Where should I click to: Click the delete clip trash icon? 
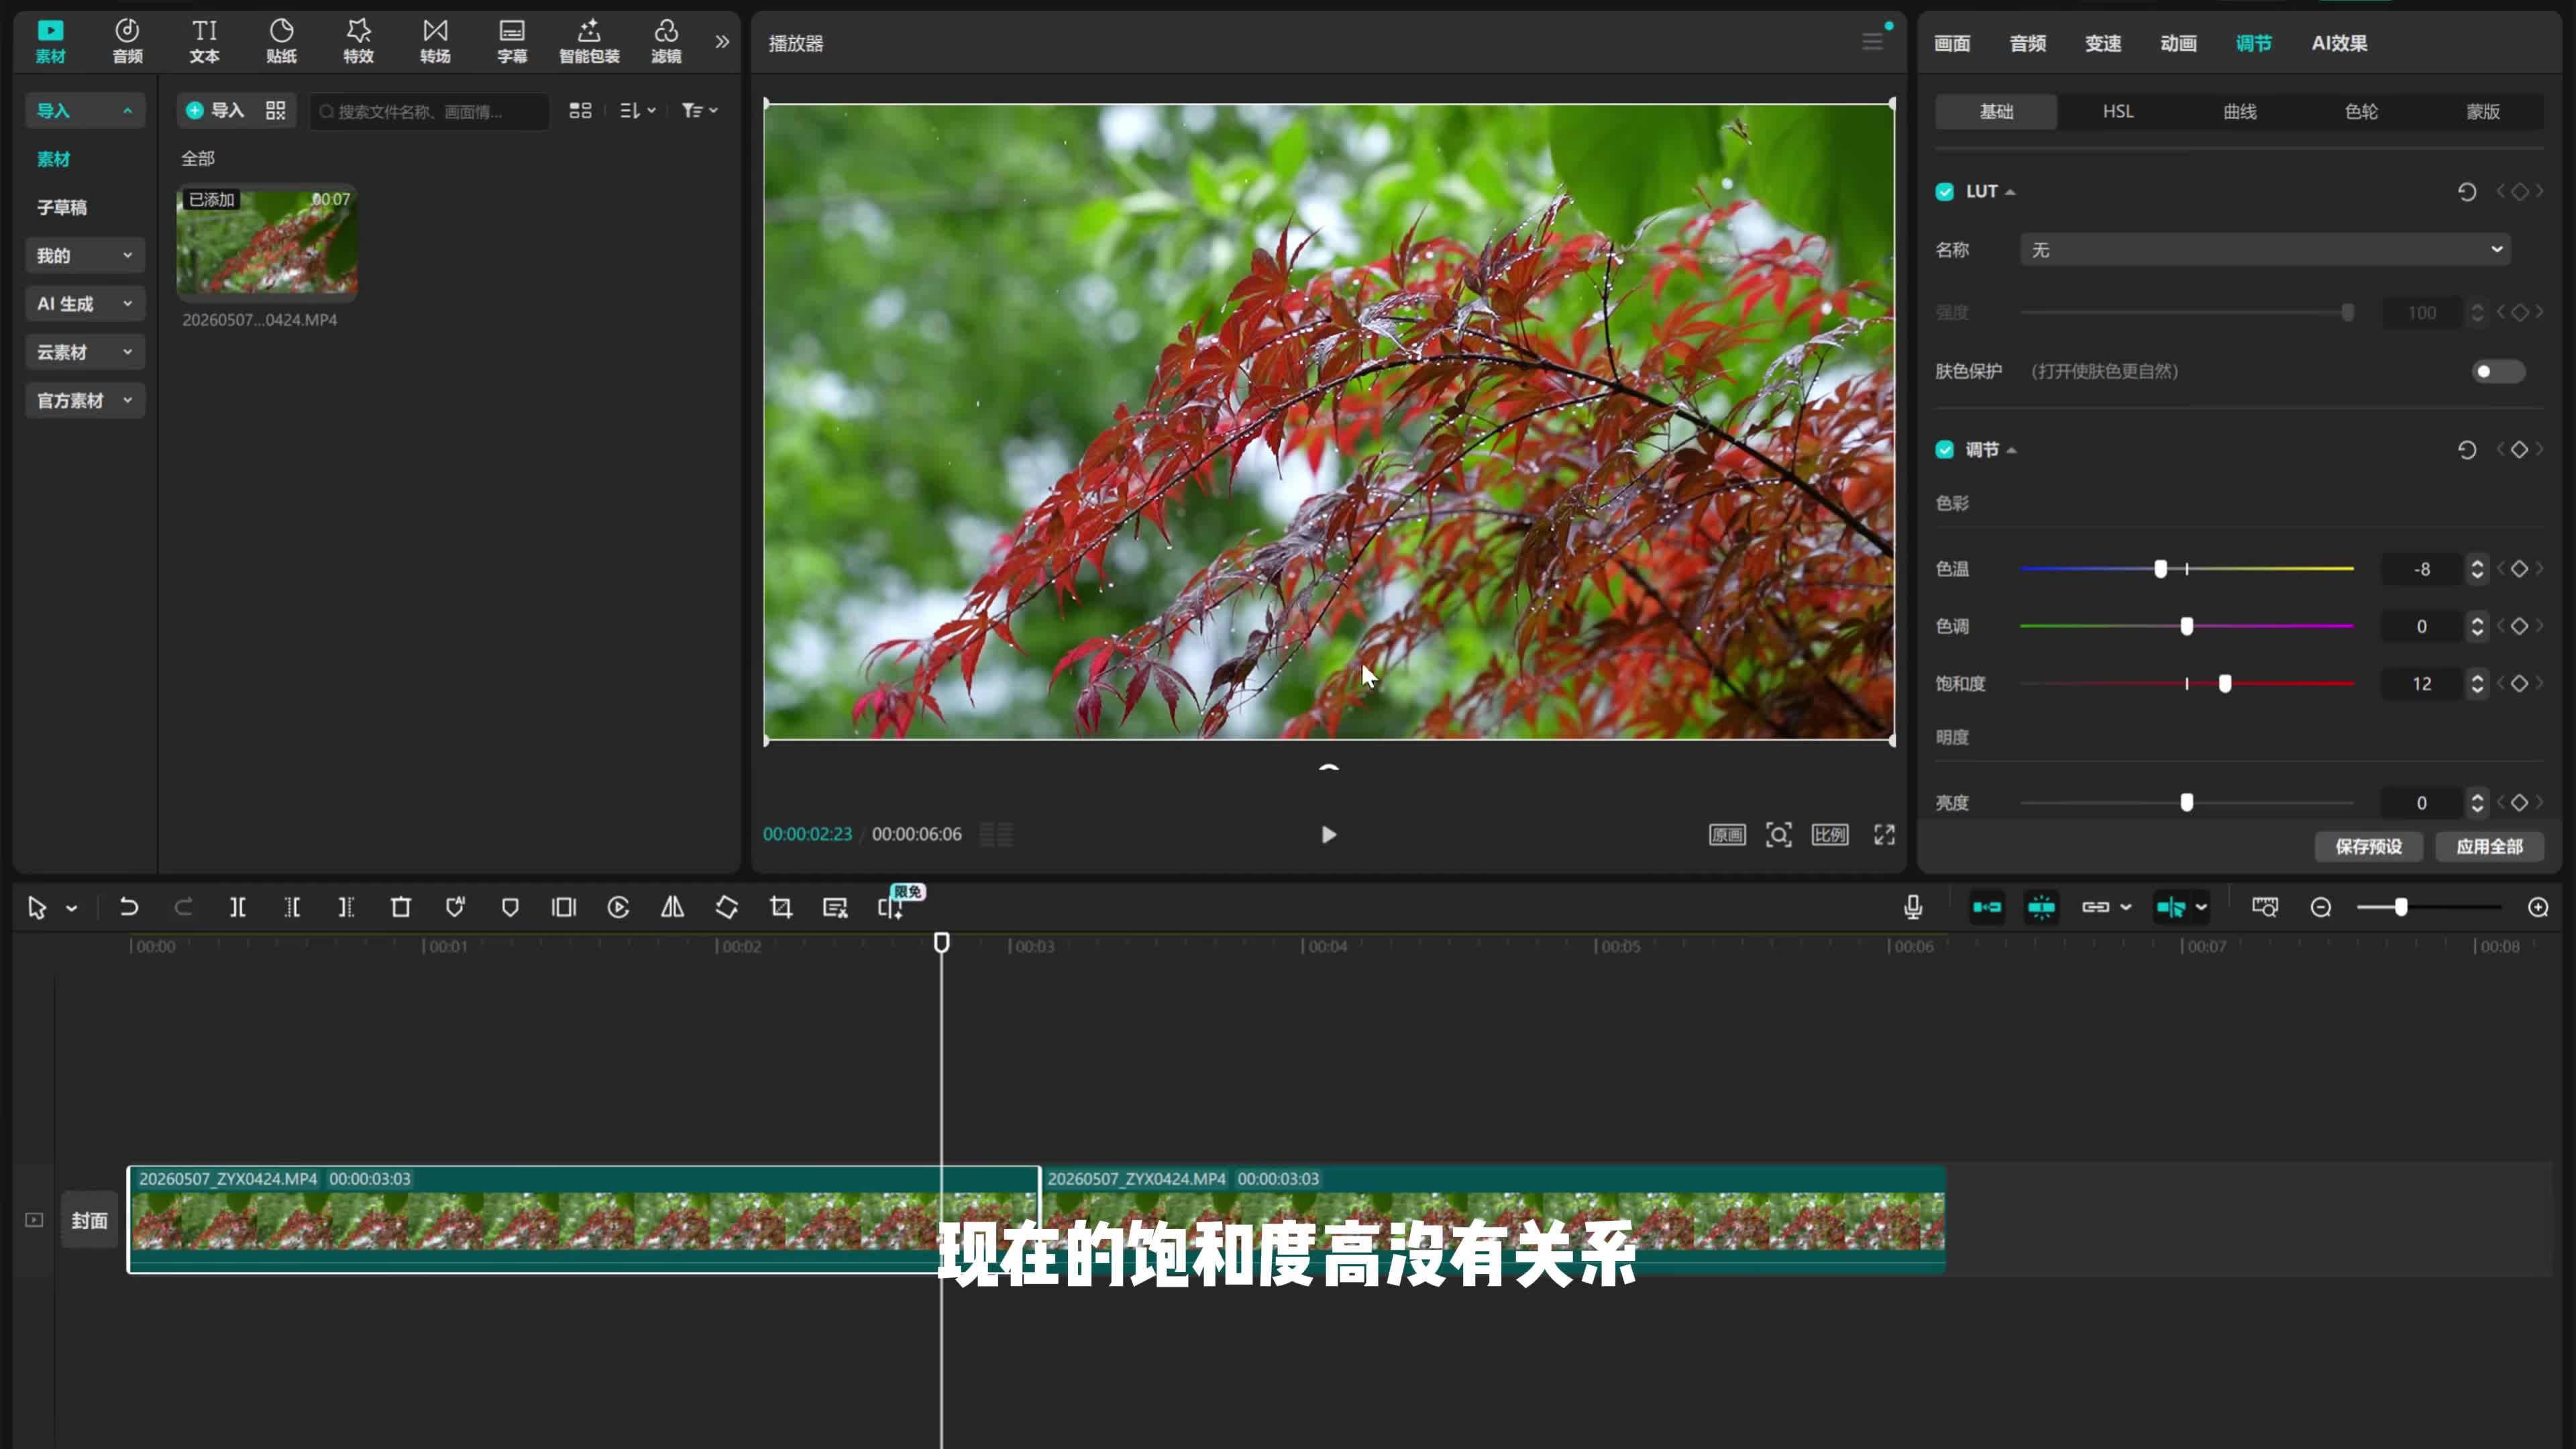click(x=400, y=907)
